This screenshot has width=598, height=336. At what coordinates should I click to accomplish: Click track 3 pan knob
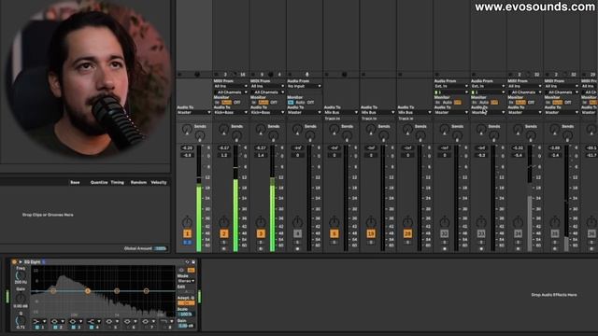pyautogui.click(x=261, y=222)
